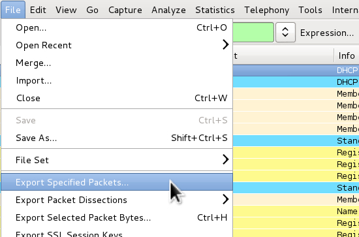Choose the Merge... menu entry

pos(117,63)
